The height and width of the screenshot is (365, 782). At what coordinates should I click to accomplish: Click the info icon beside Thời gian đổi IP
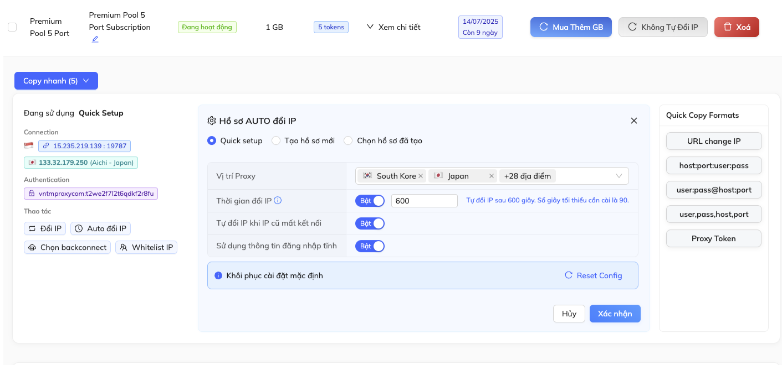[x=278, y=201]
